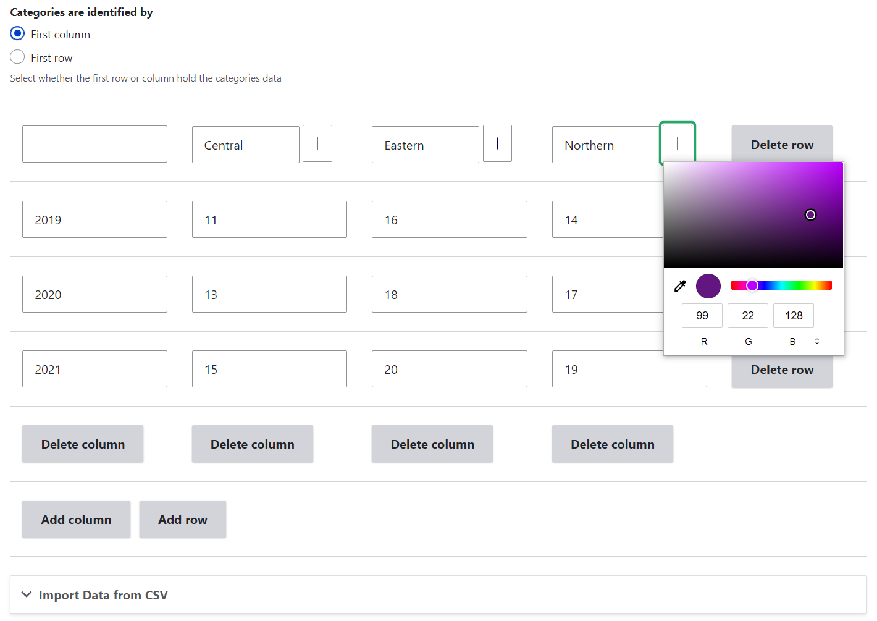Delete the Northern column
Viewport: 877px width, 621px height.
click(x=612, y=444)
